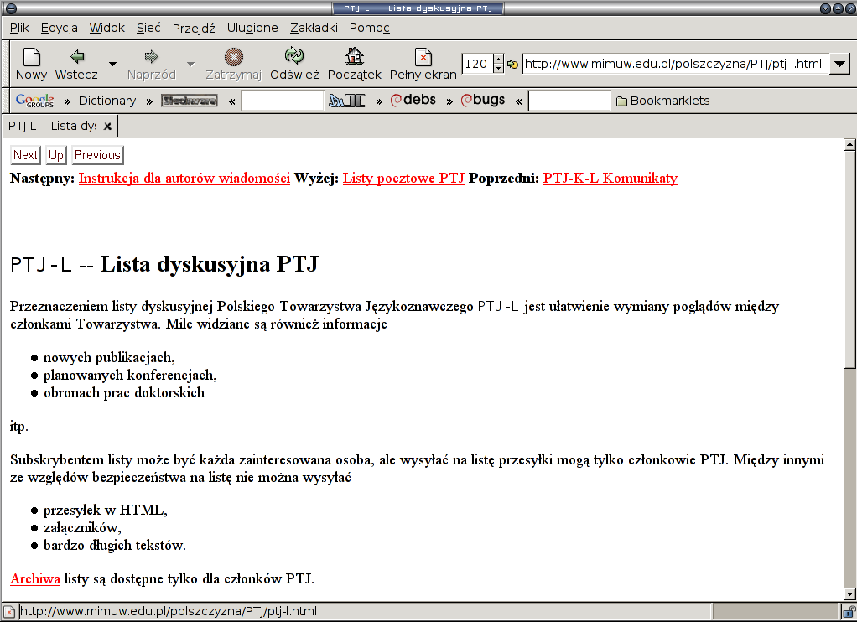The image size is (857, 622).
Task: Open the Widok menu
Action: click(107, 28)
